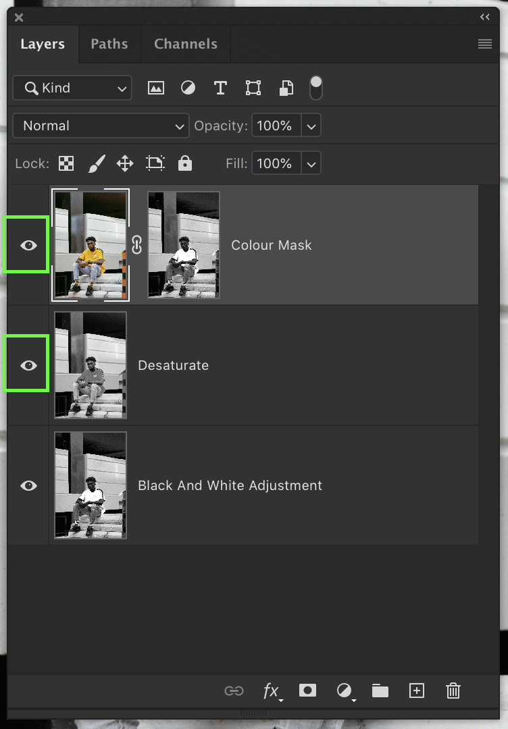Select Black And White Adjustment thumbnail
This screenshot has height=729, width=508.
pyautogui.click(x=91, y=485)
